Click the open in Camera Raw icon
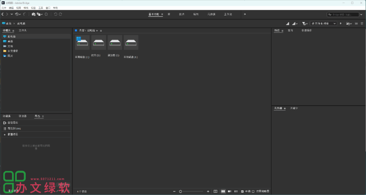 click(46, 14)
